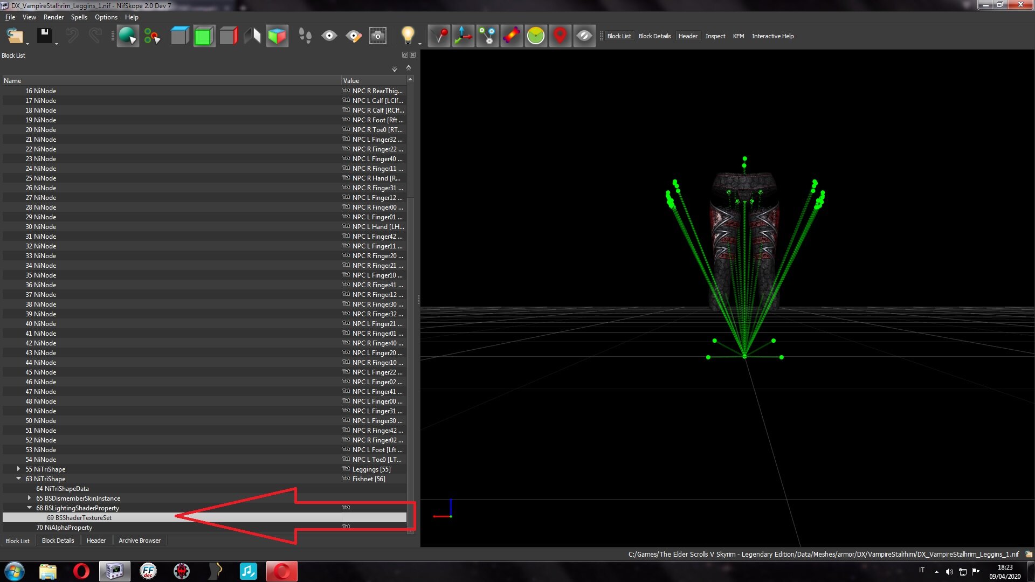1035x582 pixels.
Task: Click the red flag marker icon
Action: tap(439, 36)
